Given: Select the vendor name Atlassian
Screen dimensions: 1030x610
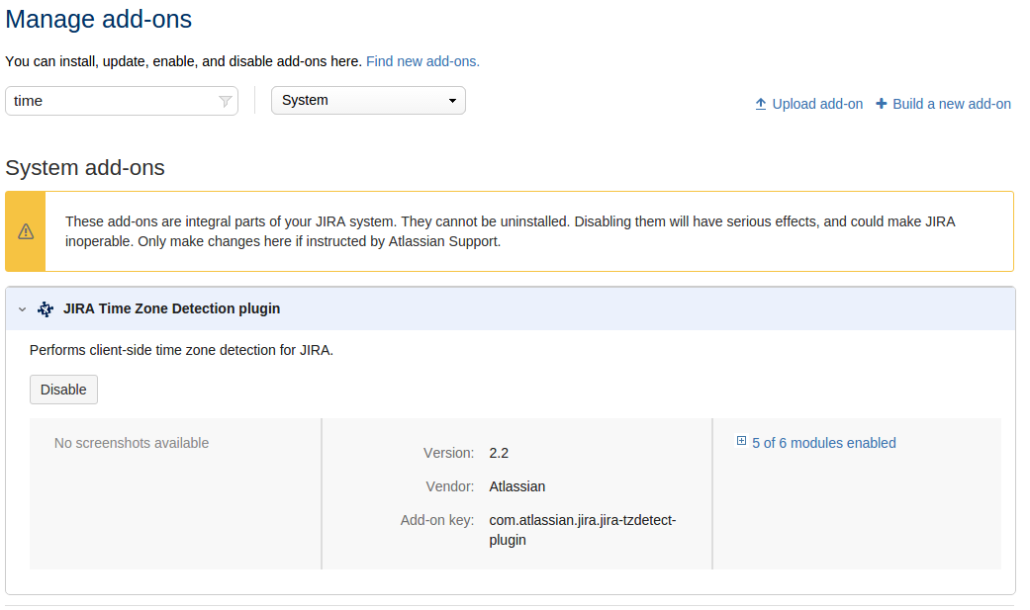Looking at the screenshot, I should tap(516, 486).
